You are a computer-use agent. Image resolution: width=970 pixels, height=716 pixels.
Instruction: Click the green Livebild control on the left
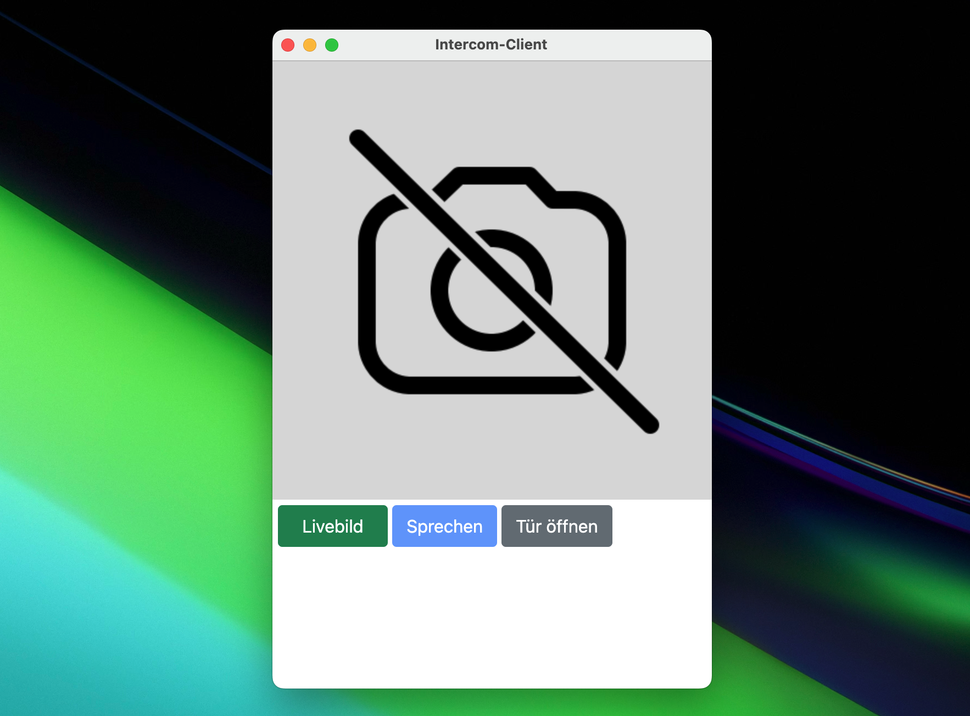(332, 525)
